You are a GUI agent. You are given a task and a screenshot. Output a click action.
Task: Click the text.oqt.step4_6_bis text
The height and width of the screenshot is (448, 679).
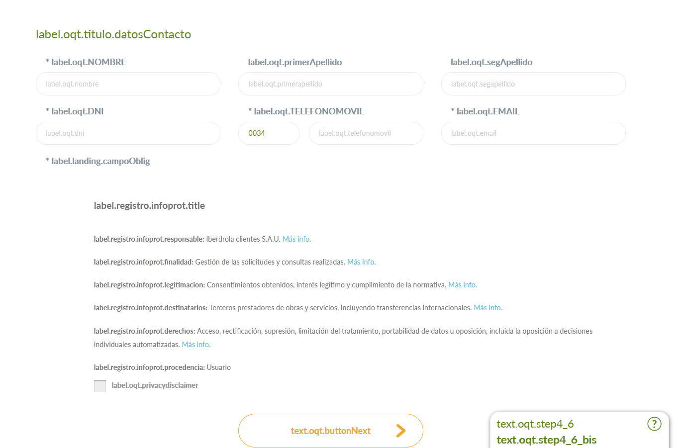547,440
